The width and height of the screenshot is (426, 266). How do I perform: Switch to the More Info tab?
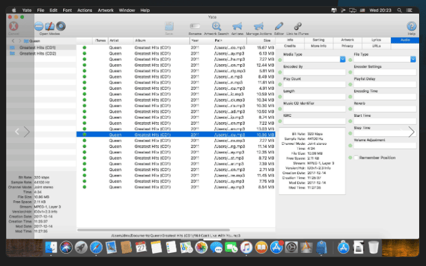click(318, 46)
